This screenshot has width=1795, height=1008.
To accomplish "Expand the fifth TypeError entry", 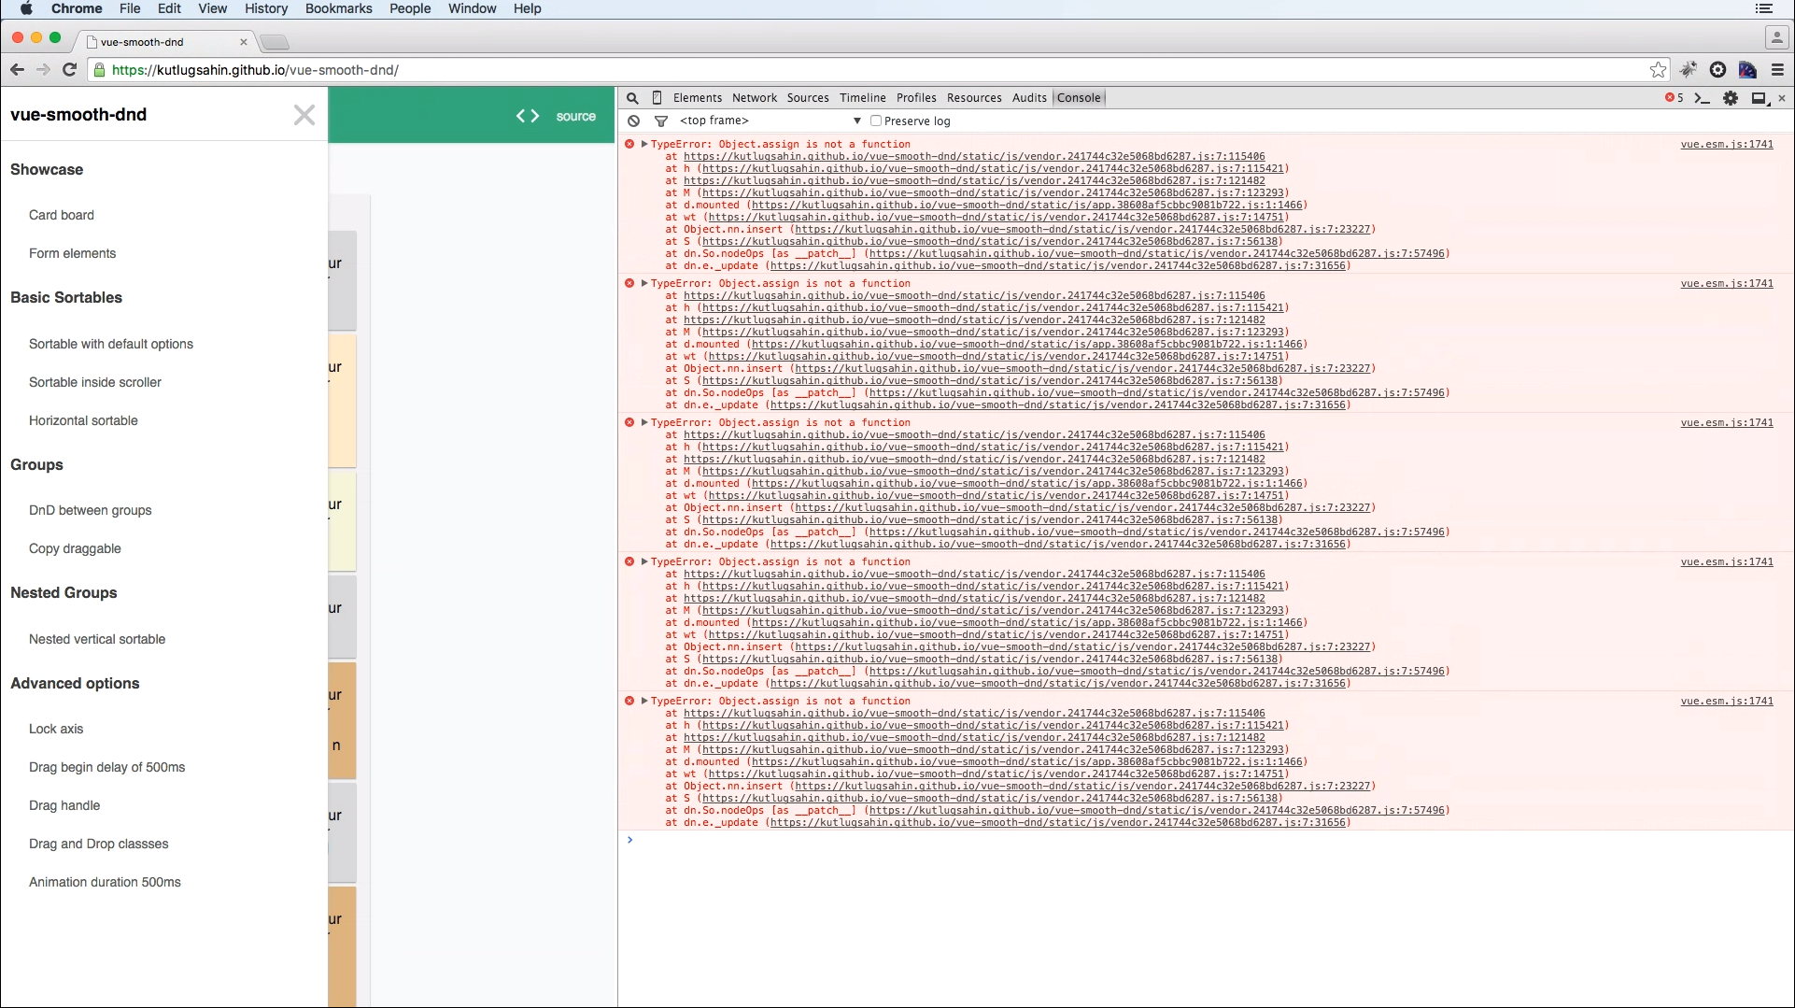I will [644, 701].
